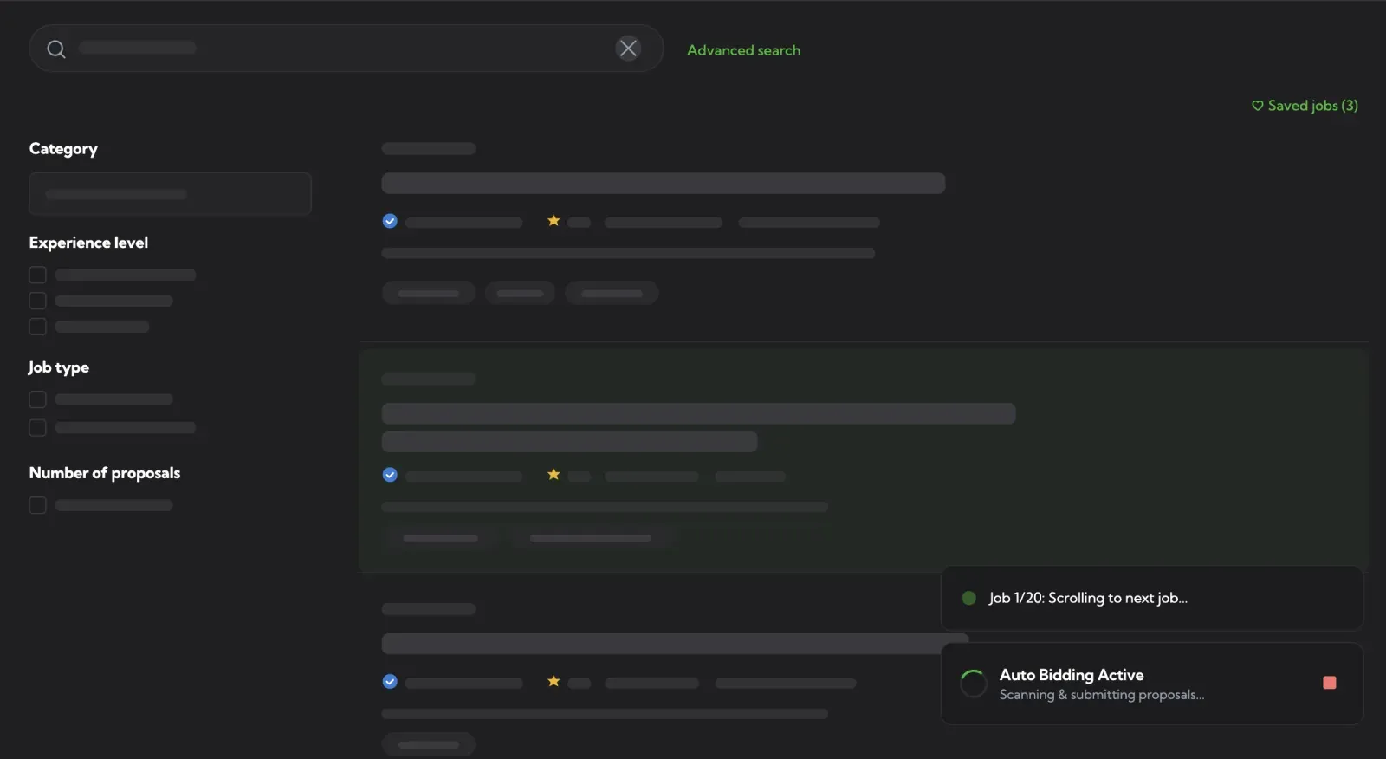Click the Auto Bidding loading spinner

click(x=974, y=684)
